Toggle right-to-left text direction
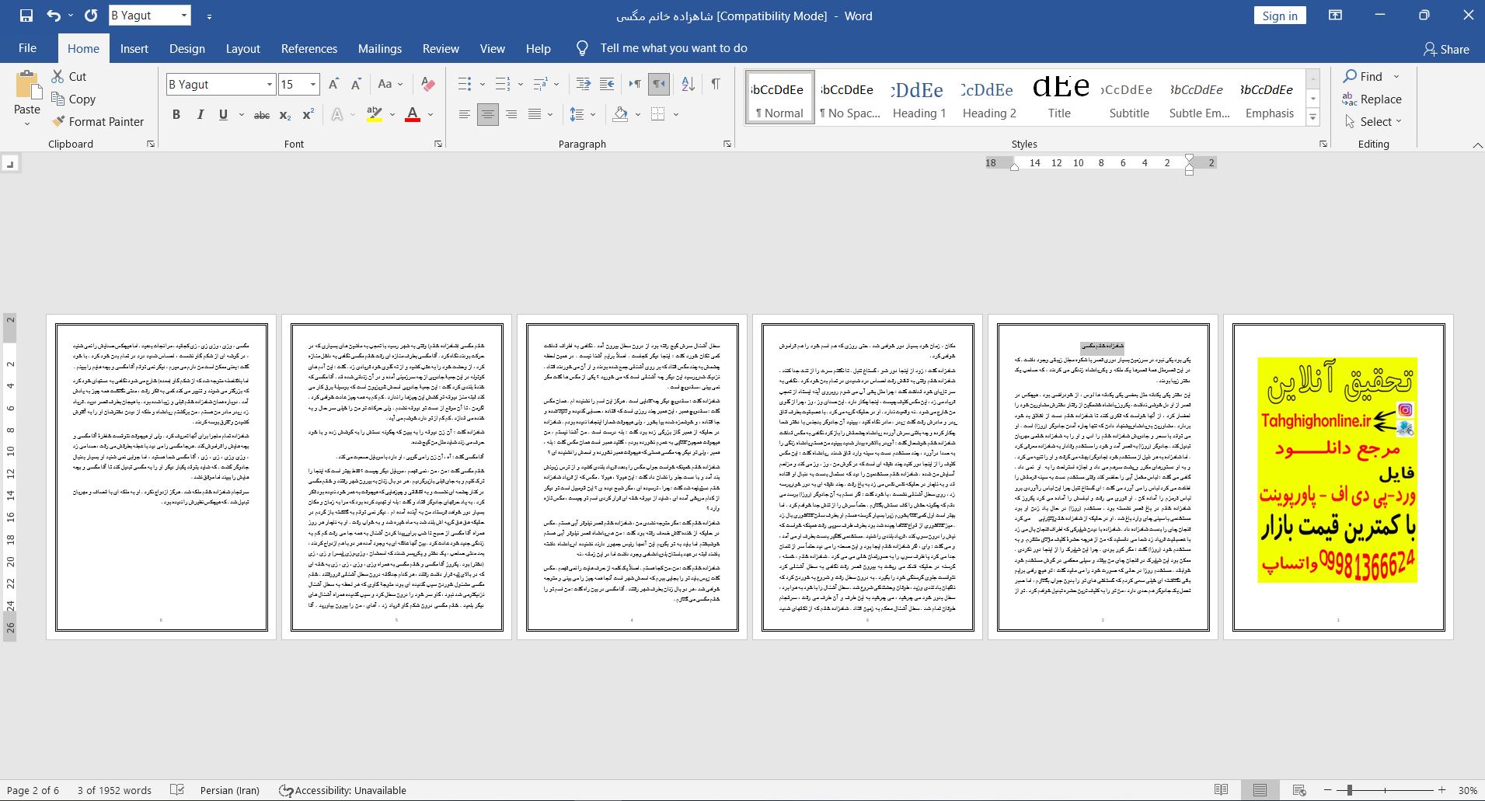This screenshot has height=801, width=1485. [x=659, y=84]
